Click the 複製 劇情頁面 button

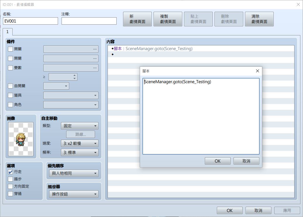[168, 19]
